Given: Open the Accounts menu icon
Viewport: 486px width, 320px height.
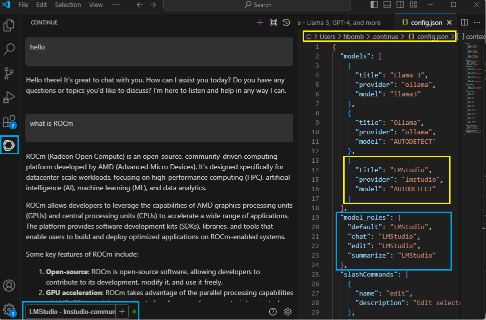Looking at the screenshot, I should point(9,286).
